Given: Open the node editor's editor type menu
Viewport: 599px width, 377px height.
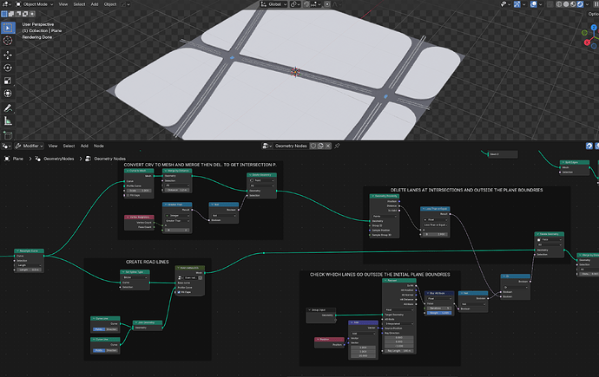Looking at the screenshot, I should tap(6, 146).
